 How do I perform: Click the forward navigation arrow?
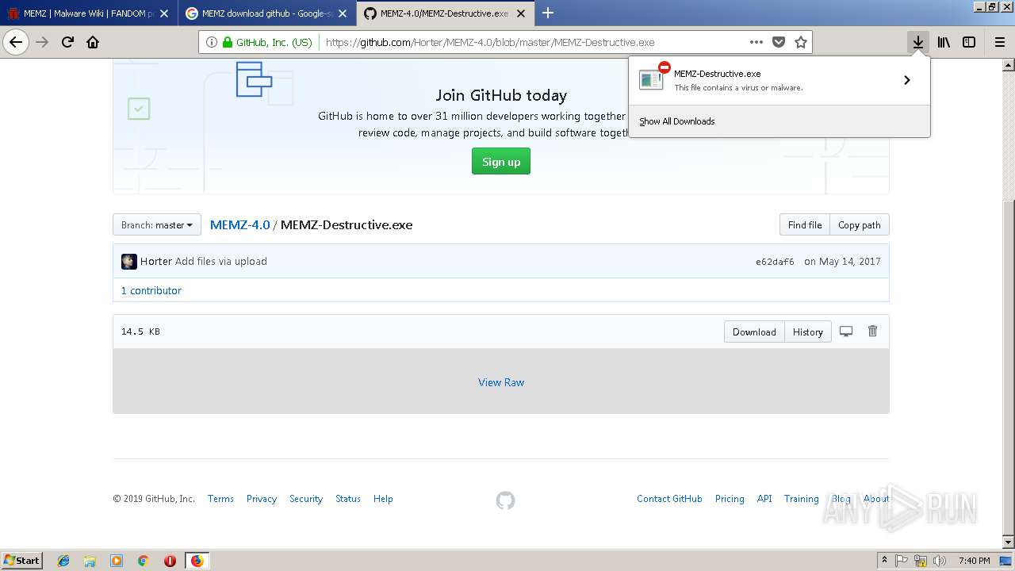click(42, 43)
